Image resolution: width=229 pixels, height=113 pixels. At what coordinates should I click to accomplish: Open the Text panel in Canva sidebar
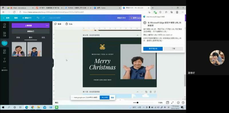point(5,60)
